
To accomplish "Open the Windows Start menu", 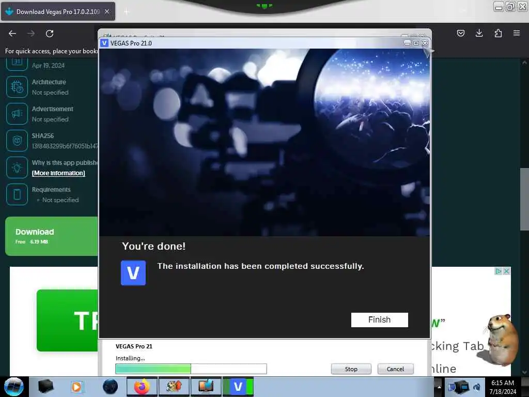I will click(13, 387).
